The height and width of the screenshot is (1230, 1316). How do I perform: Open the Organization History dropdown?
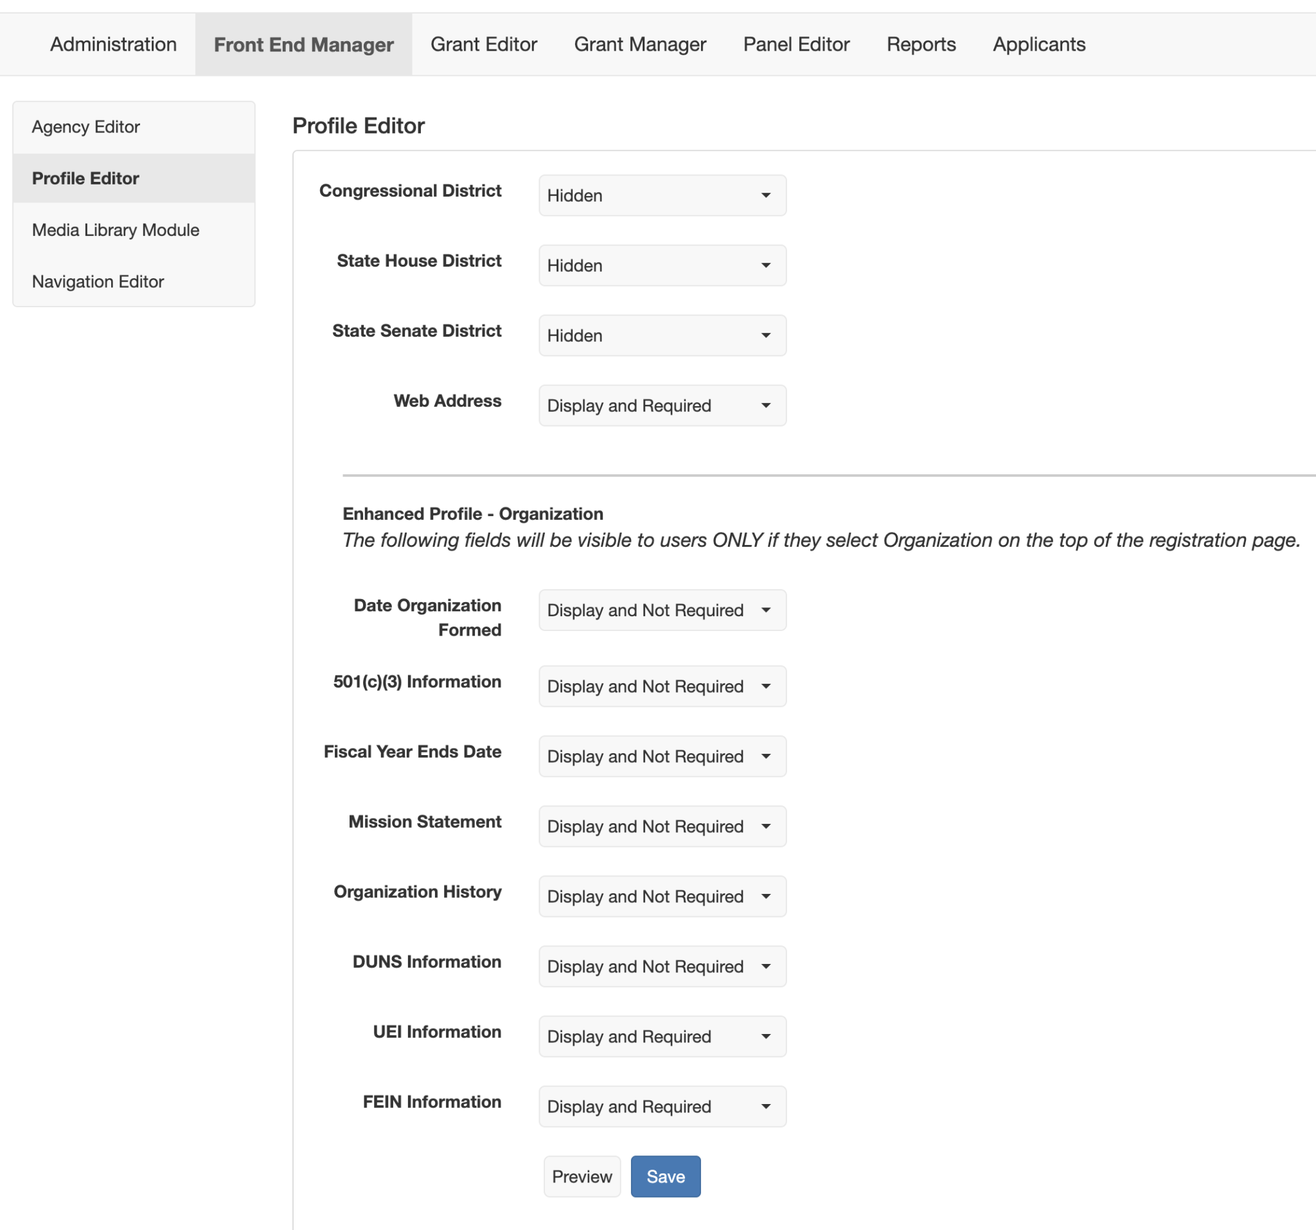pyautogui.click(x=662, y=896)
